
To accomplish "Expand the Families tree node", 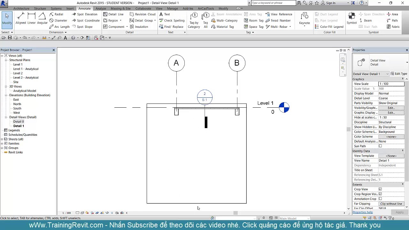I will point(2,143).
